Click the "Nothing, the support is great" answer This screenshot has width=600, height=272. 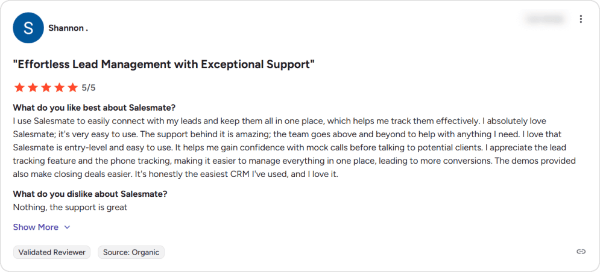pyautogui.click(x=70, y=208)
